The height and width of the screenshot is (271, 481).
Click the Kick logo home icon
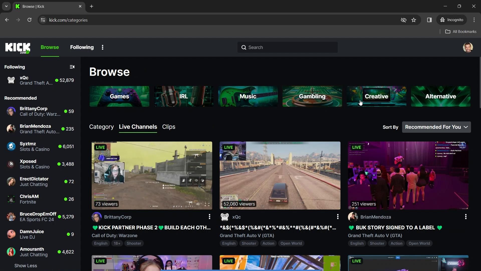pyautogui.click(x=18, y=48)
